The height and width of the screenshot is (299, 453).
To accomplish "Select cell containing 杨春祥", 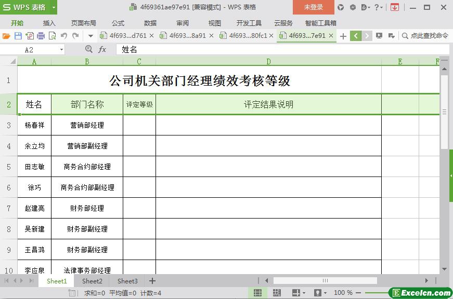I will coord(34,125).
